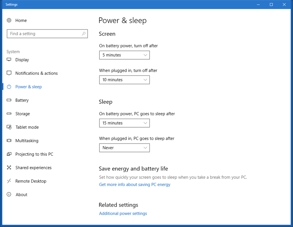Click Get more info about saving PC energy
Viewport: 293px width, 227px height.
(x=135, y=184)
